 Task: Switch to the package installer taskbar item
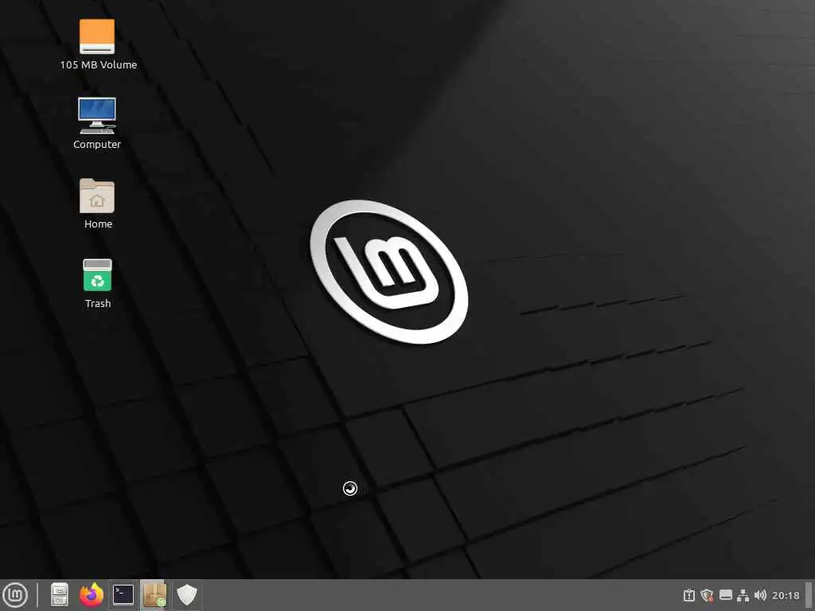[155, 595]
